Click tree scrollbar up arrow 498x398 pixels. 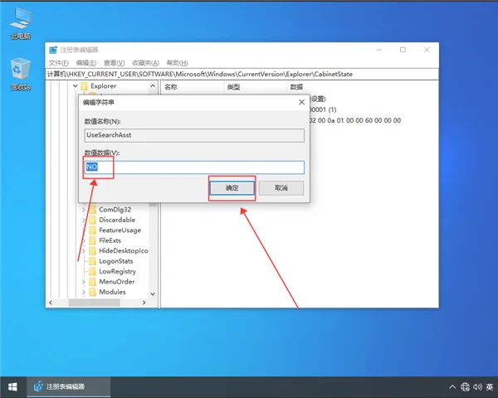153,86
